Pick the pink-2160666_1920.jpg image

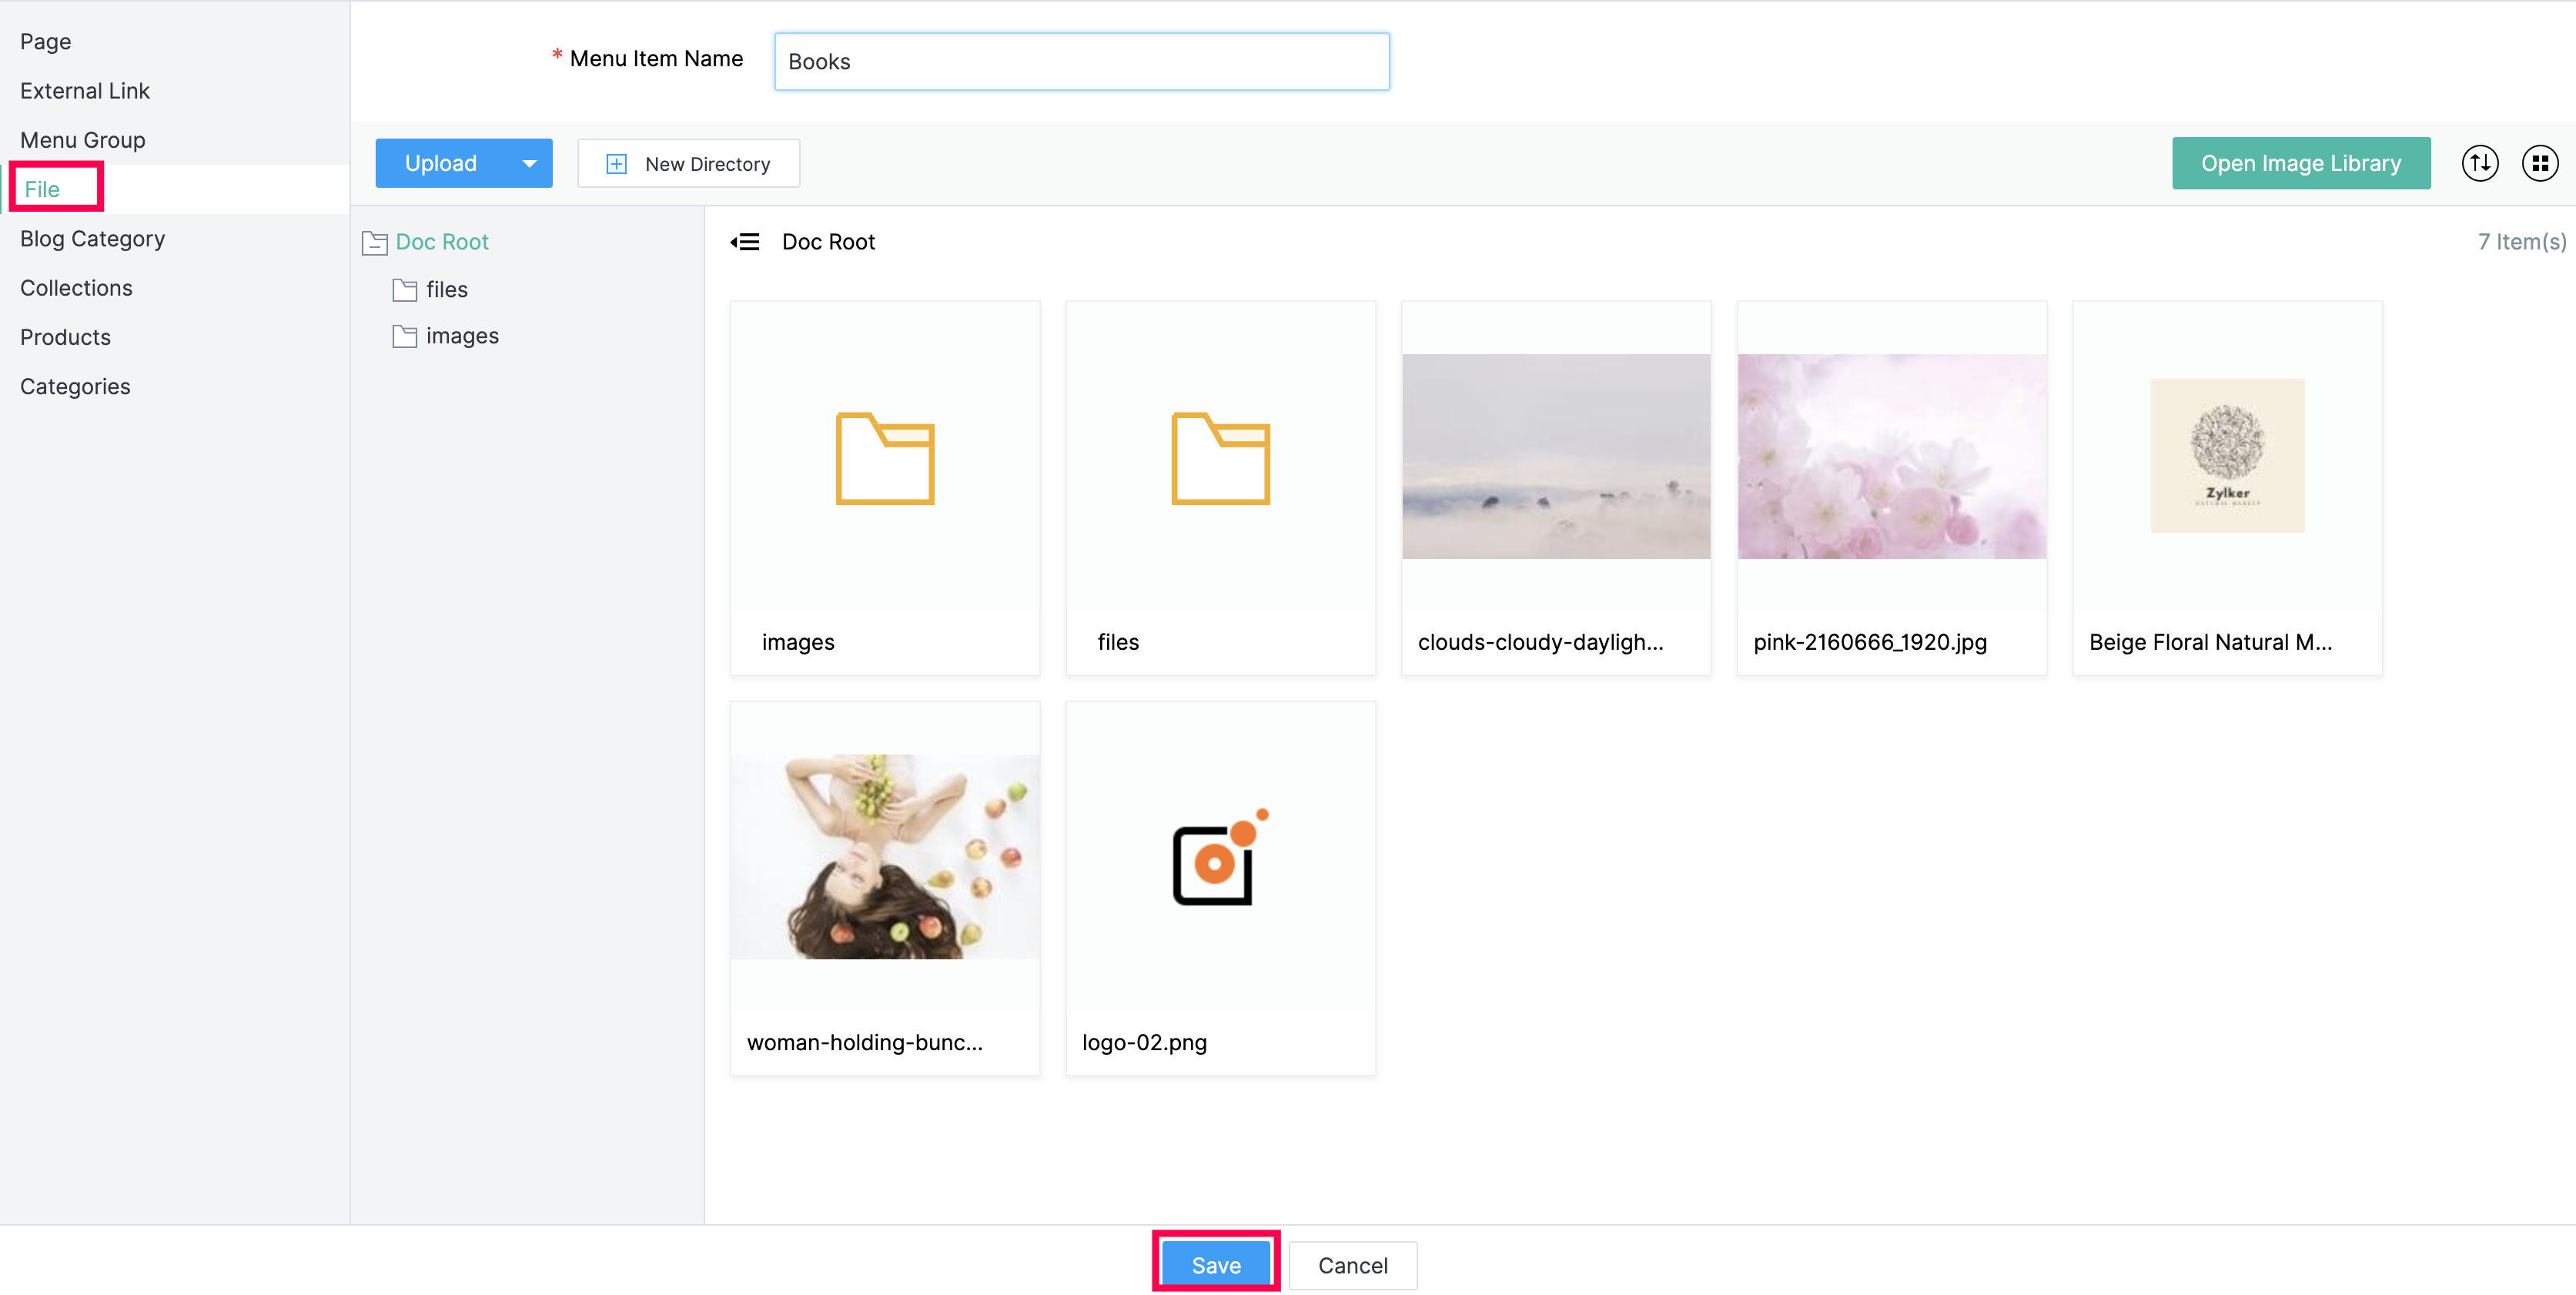click(1890, 457)
